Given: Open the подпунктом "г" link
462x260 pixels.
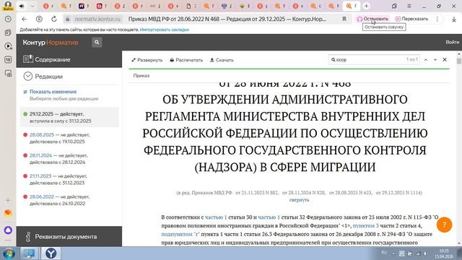Looking at the screenshot, I should click(180, 234).
